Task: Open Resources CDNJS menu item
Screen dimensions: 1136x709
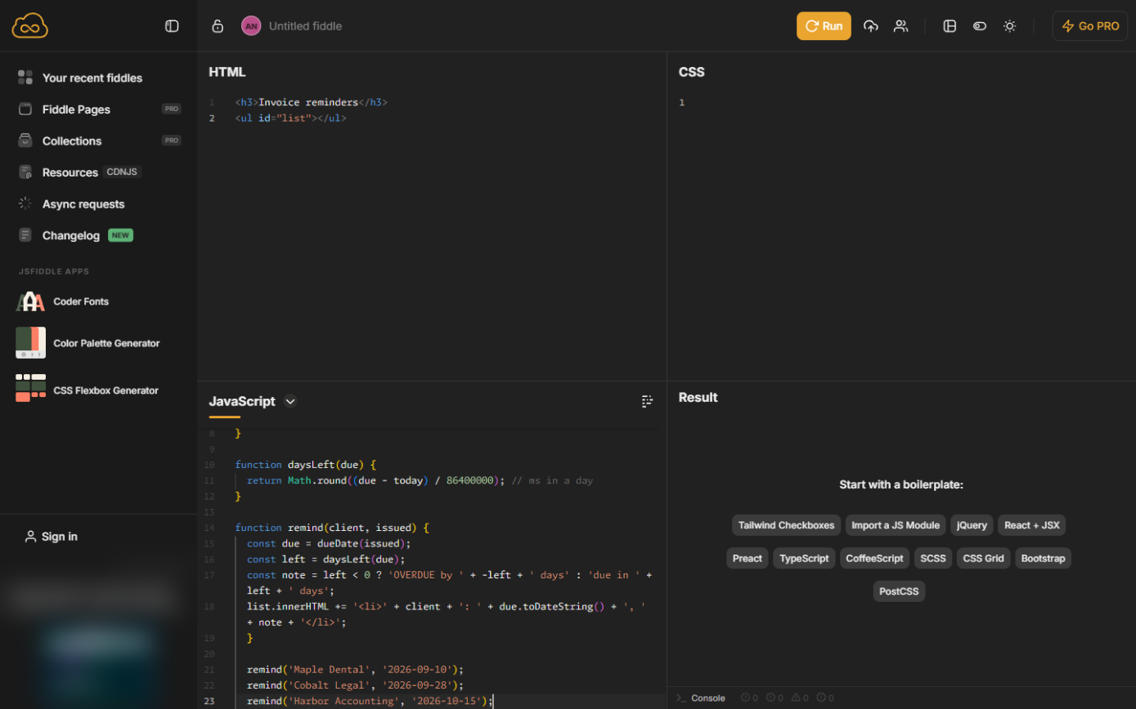Action: click(x=80, y=172)
